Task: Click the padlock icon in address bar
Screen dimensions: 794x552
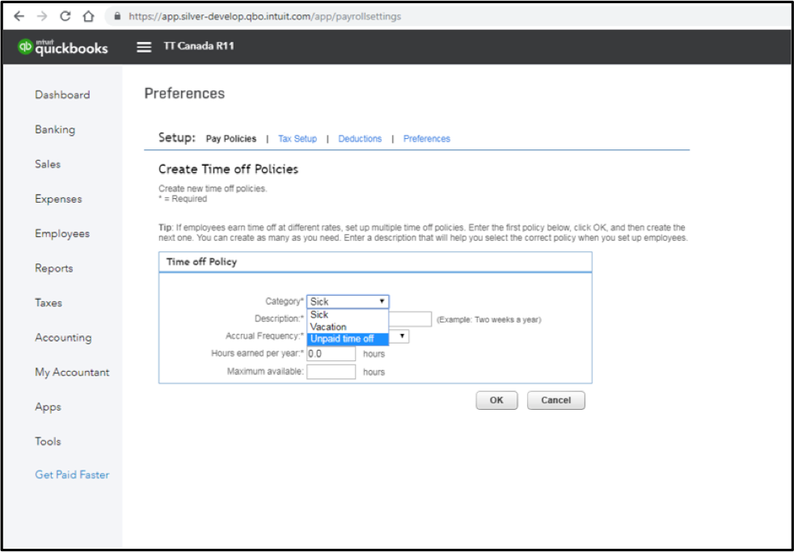Action: click(118, 16)
